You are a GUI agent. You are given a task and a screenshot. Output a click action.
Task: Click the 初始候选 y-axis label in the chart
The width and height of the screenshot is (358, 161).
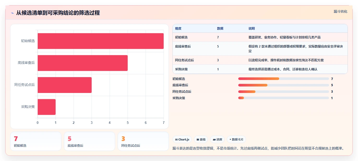28,41
